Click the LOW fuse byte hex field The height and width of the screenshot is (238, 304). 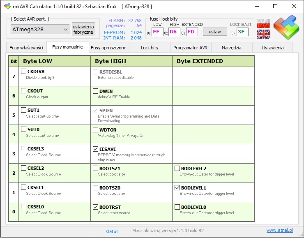click(x=157, y=32)
